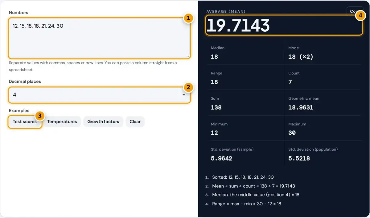Click the Clear button

pyautogui.click(x=135, y=121)
